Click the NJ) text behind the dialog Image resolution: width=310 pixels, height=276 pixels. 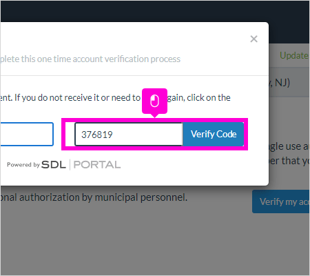282,82
